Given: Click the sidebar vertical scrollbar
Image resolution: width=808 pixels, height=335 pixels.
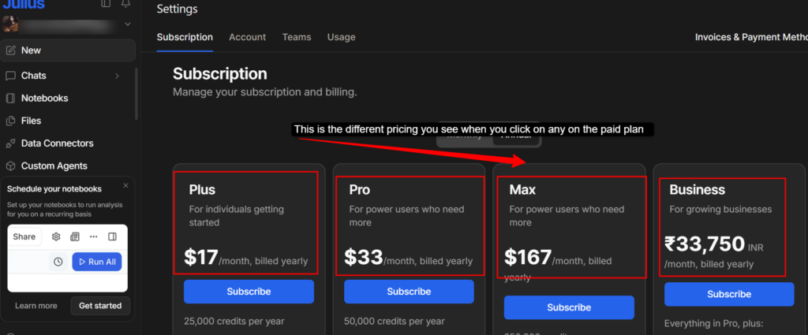Looking at the screenshot, I should tap(137, 94).
